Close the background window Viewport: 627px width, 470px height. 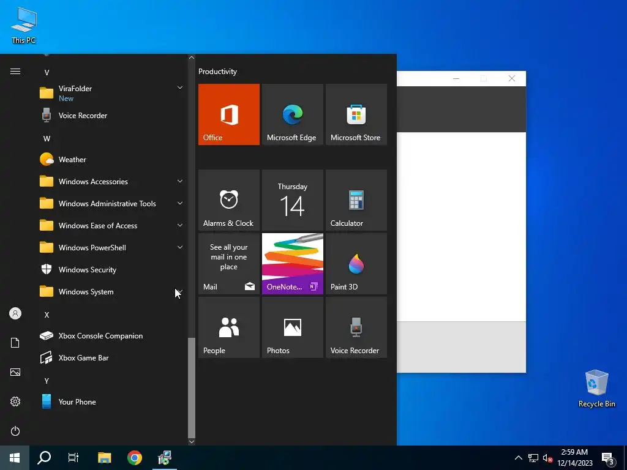(x=512, y=78)
